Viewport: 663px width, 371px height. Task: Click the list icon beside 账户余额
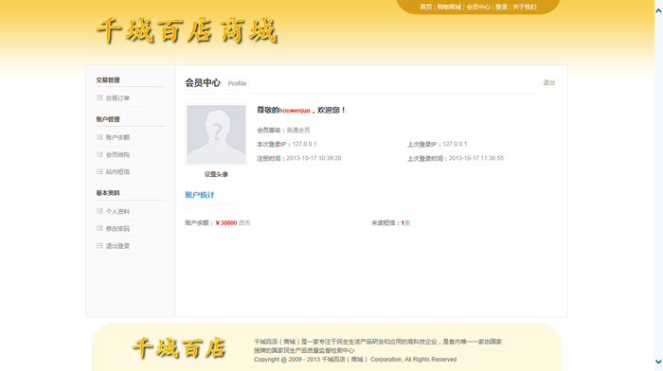99,137
